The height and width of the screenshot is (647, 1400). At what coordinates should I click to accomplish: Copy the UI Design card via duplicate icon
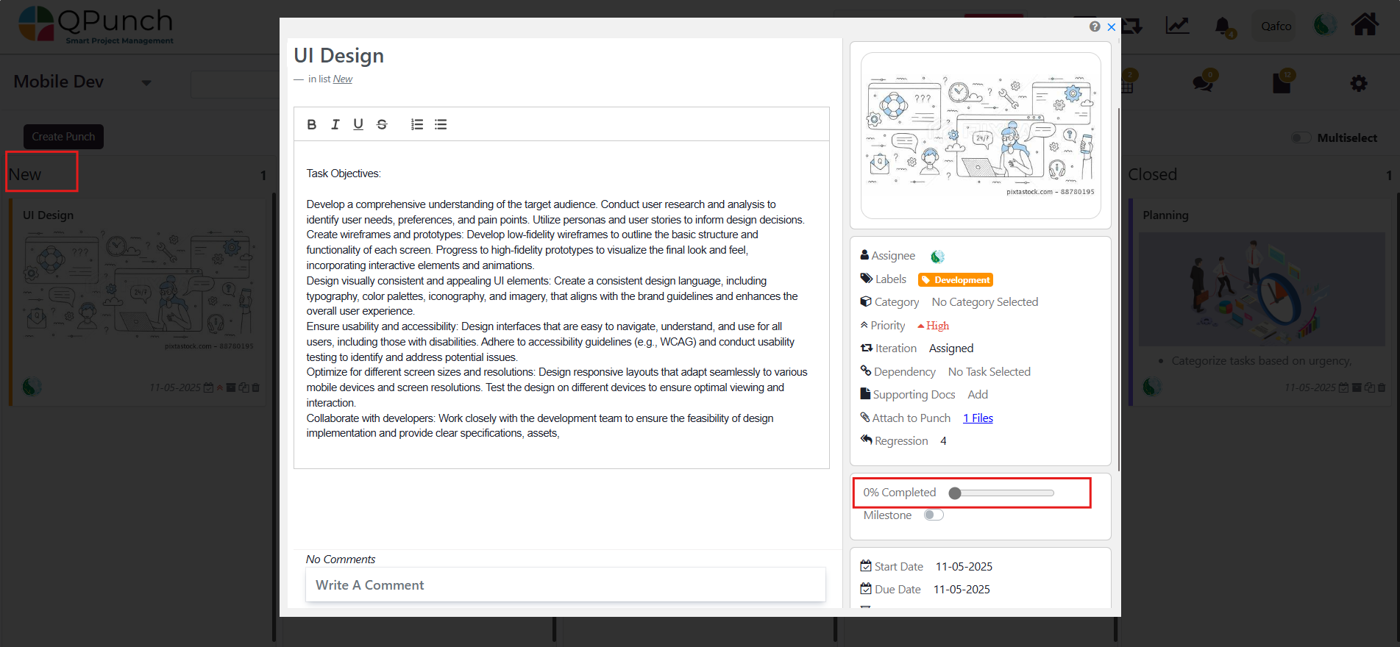[244, 387]
